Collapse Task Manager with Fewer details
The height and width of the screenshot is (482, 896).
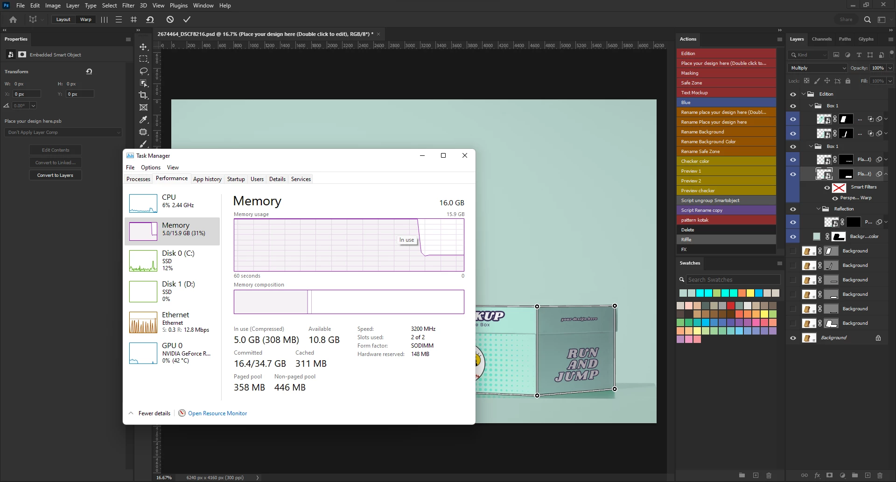pyautogui.click(x=149, y=413)
